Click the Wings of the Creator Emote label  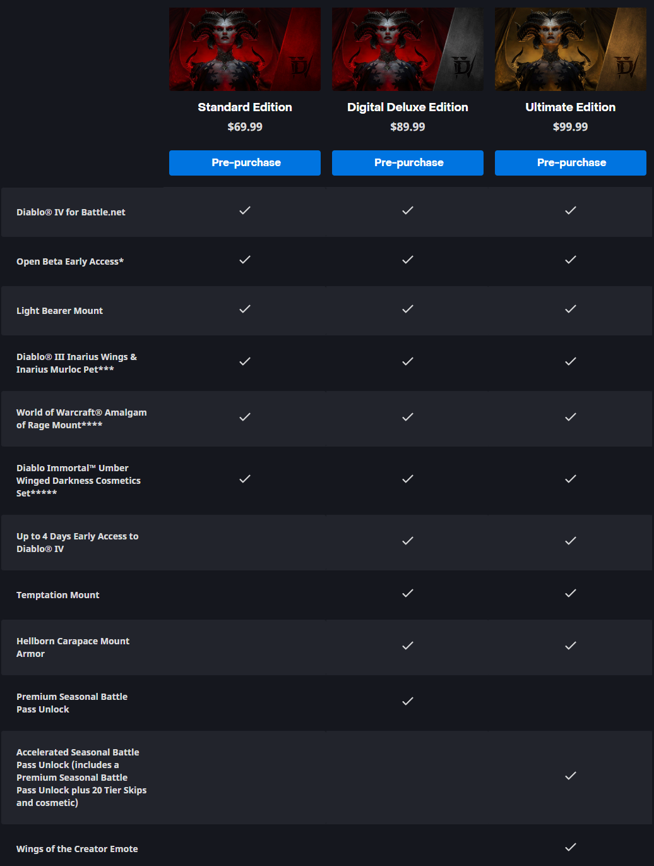77,849
